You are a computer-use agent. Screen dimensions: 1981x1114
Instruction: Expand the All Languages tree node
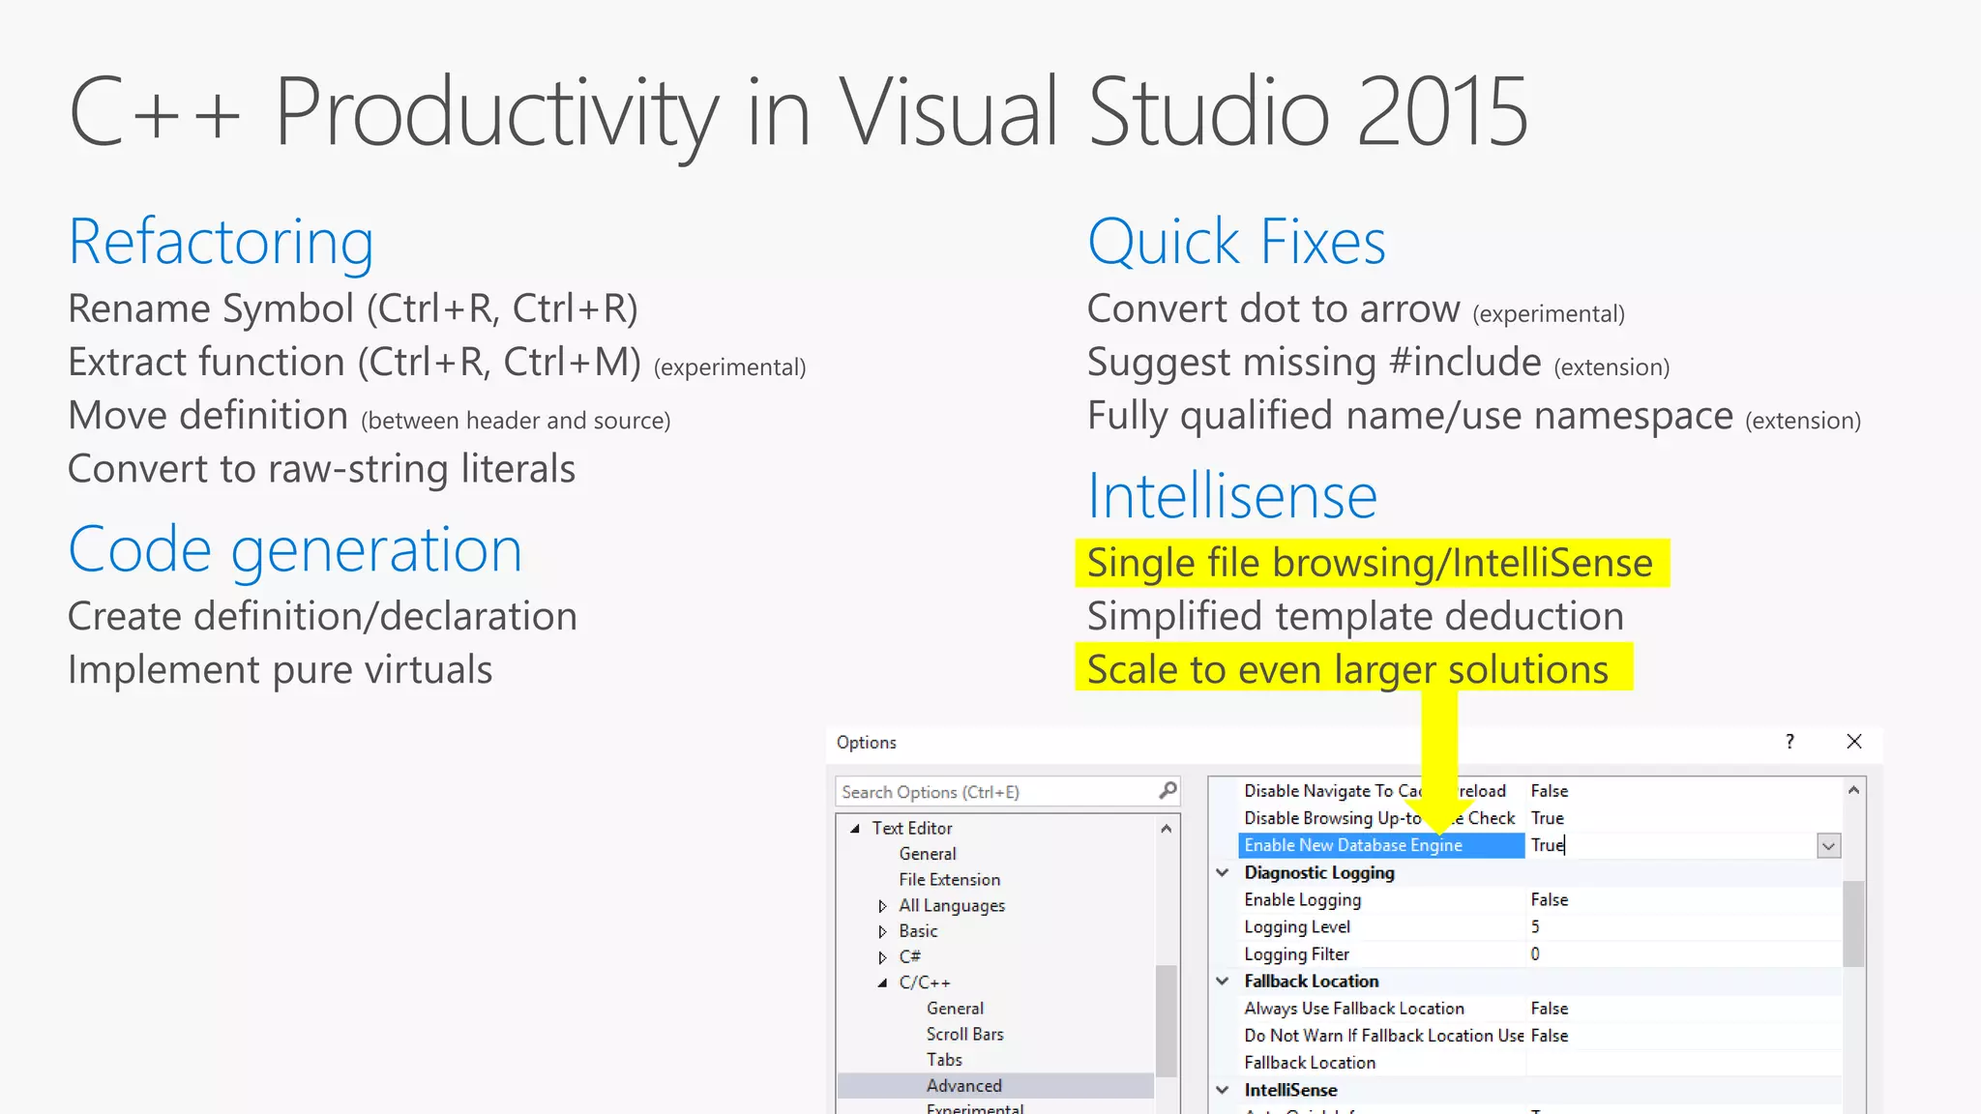(882, 906)
